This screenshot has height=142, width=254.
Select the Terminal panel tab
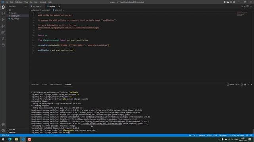click(68, 84)
